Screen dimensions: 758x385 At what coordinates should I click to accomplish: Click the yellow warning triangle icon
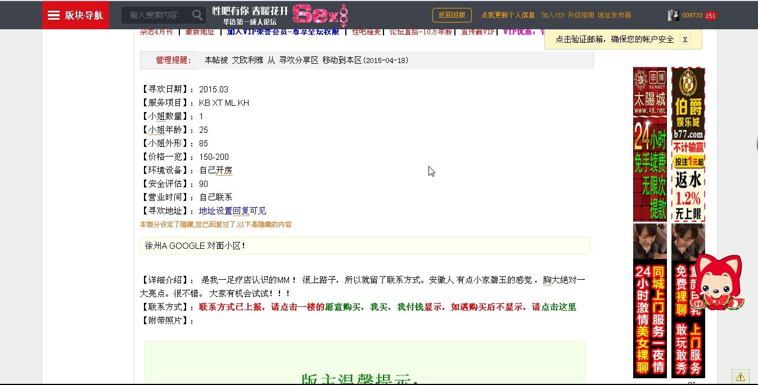[x=740, y=377]
